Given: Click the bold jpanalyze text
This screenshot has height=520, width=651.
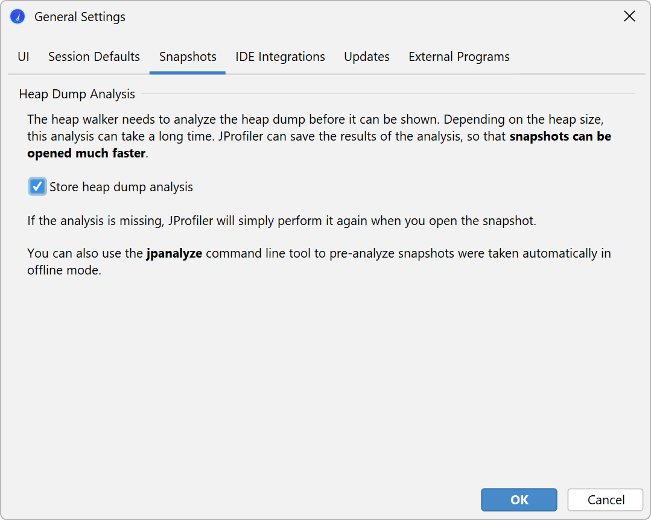Looking at the screenshot, I should click(174, 253).
